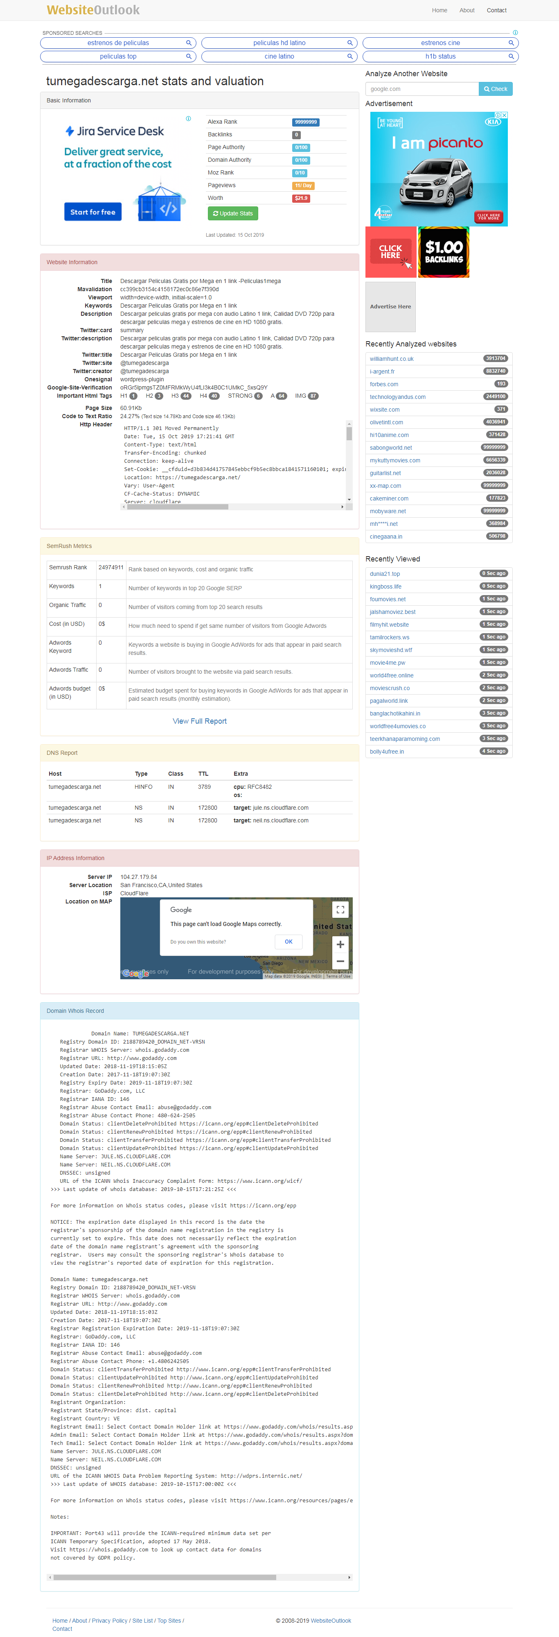Click the View Full Report link
The image size is (559, 1637).
(199, 721)
